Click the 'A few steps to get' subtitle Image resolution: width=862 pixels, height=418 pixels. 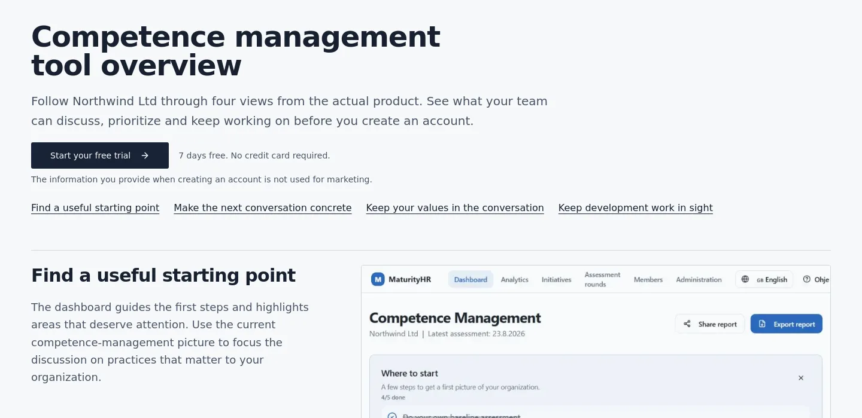(460, 387)
